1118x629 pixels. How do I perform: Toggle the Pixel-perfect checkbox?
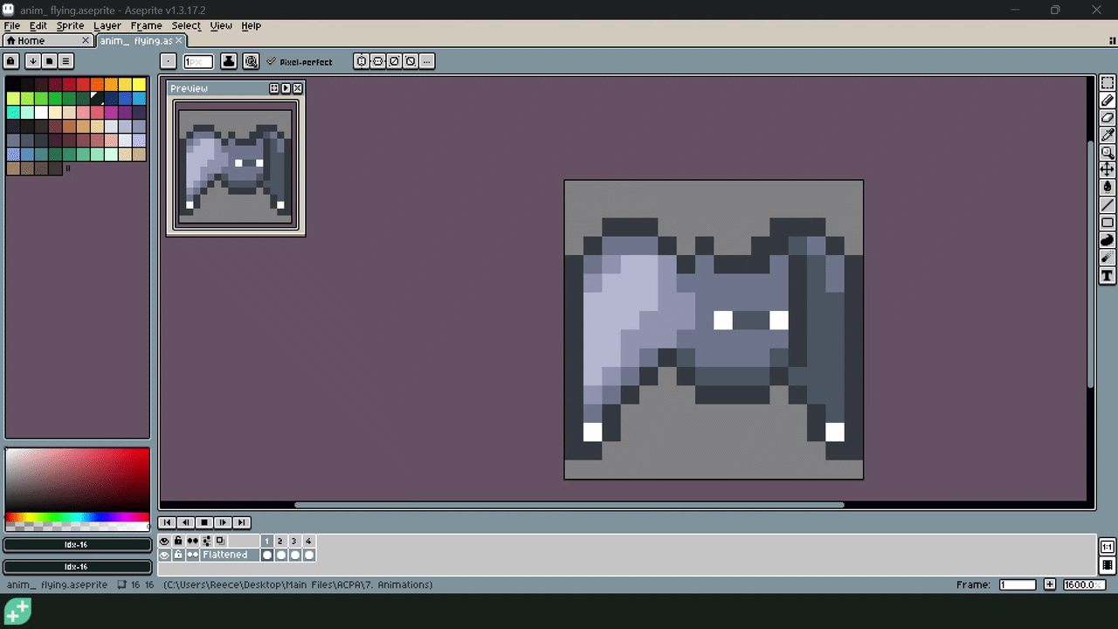[x=272, y=62]
